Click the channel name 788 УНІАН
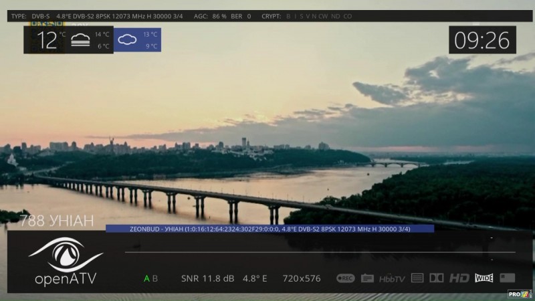The image size is (535, 301). coord(57,221)
